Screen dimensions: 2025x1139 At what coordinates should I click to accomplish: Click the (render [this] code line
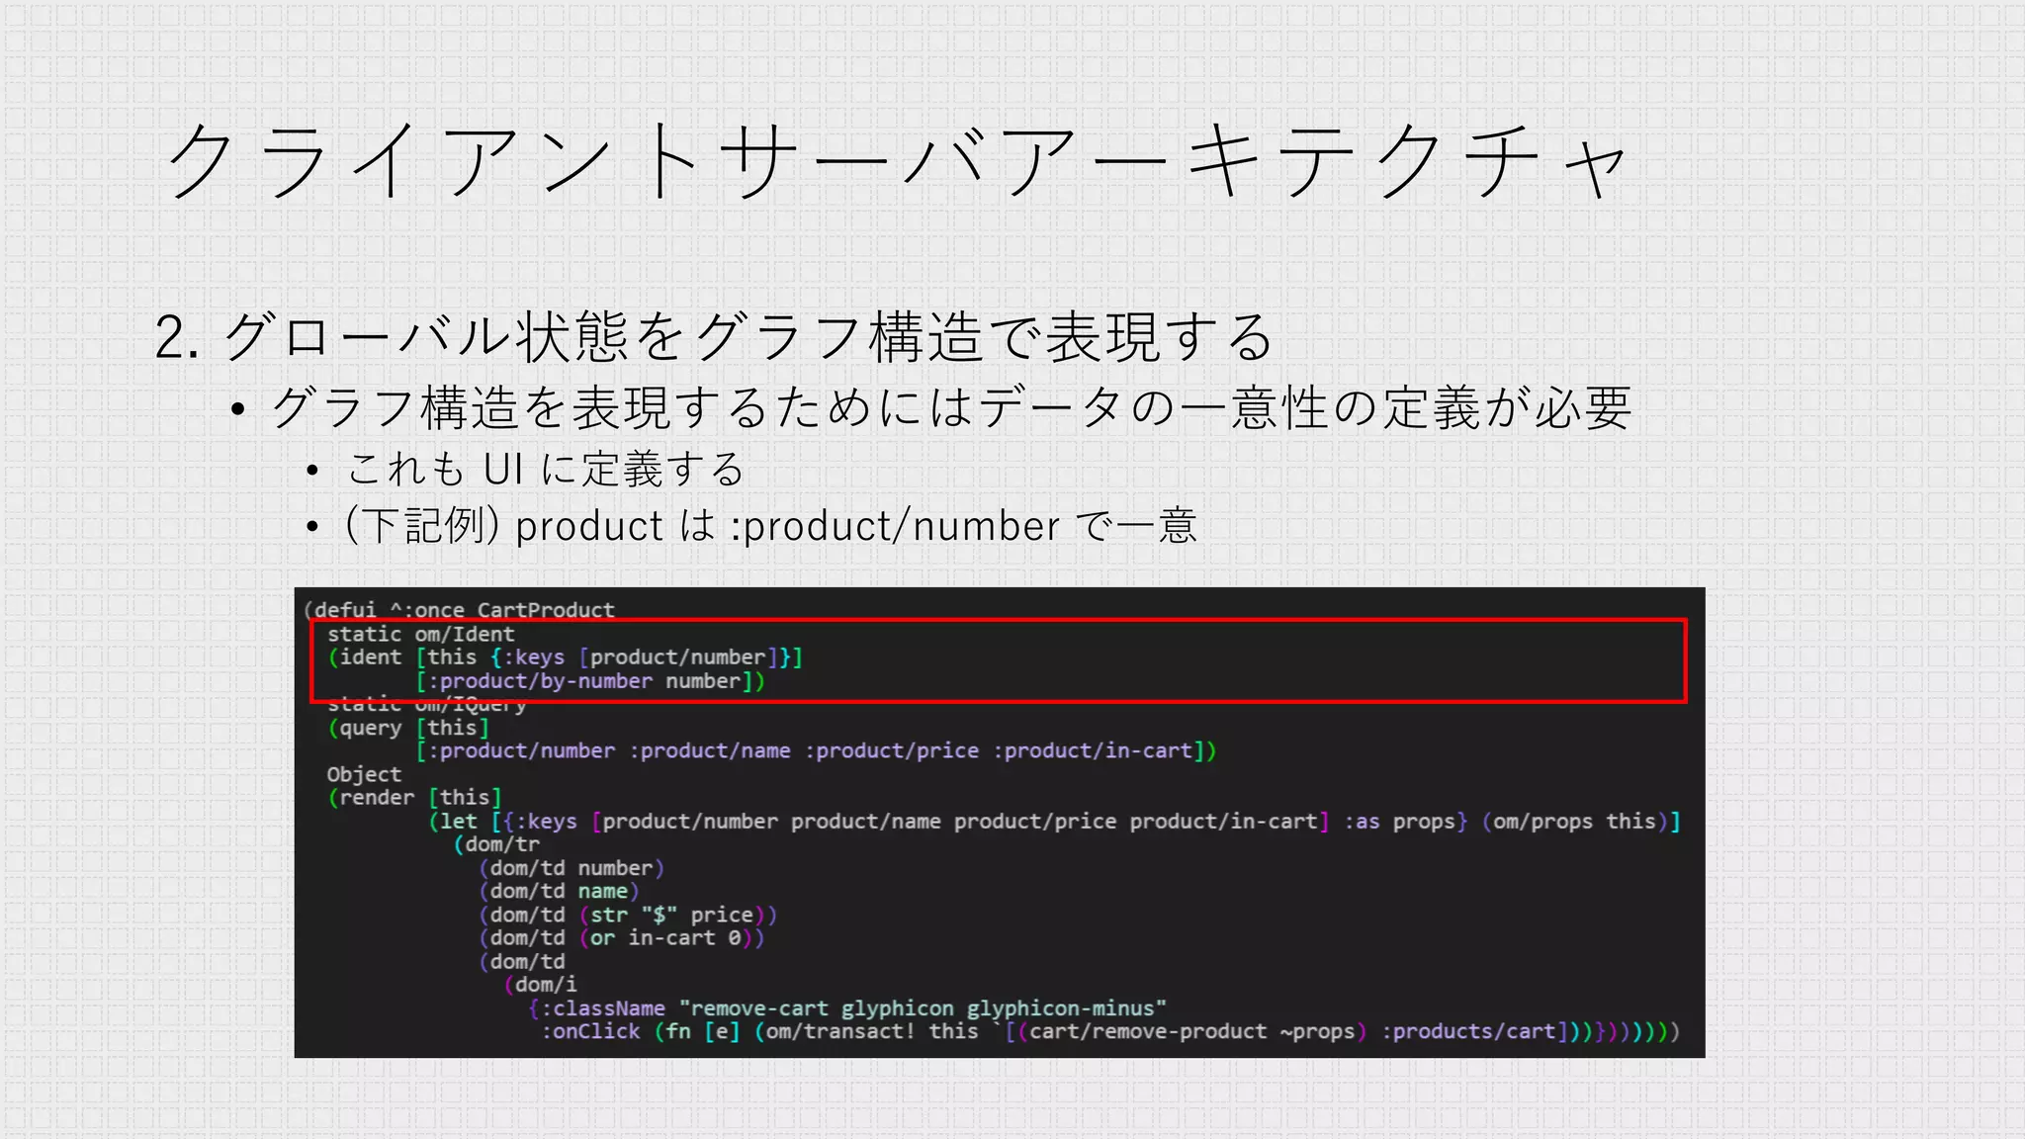coord(414,798)
